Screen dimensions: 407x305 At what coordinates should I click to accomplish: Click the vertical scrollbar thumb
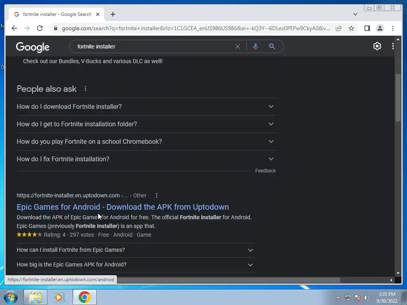click(398, 97)
